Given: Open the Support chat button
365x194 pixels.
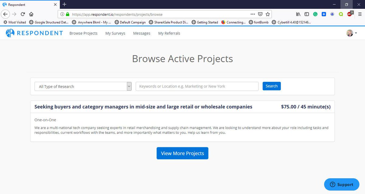Looking at the screenshot, I should coord(342,185).
